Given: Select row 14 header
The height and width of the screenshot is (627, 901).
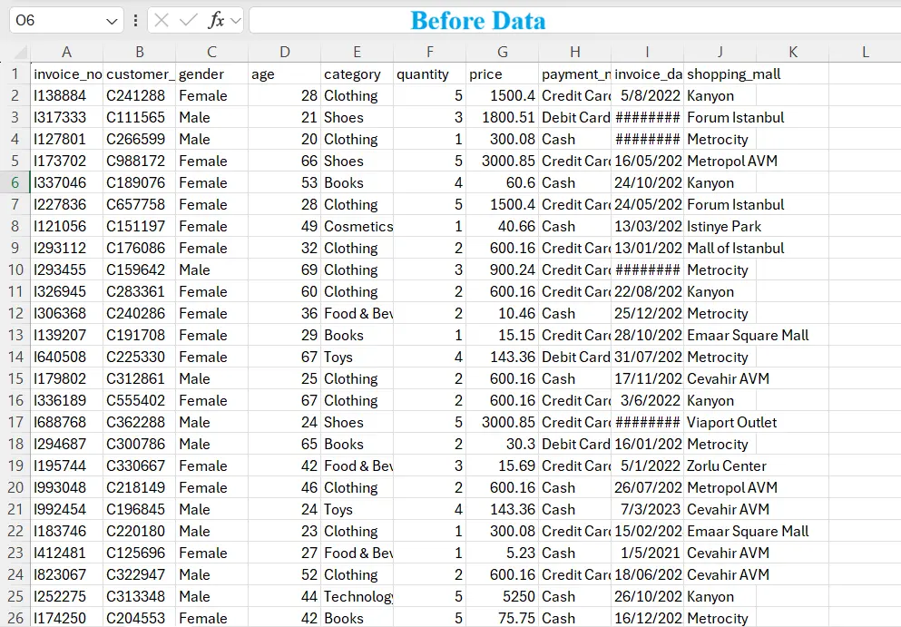Looking at the screenshot, I should click(15, 357).
